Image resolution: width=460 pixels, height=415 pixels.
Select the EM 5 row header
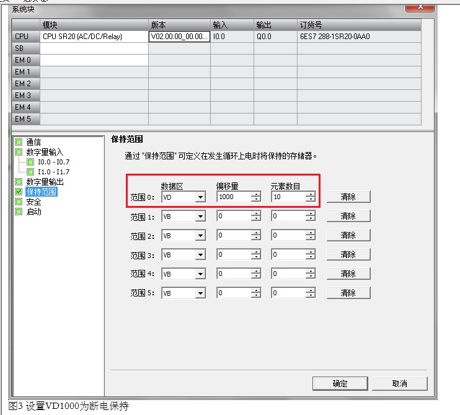26,119
